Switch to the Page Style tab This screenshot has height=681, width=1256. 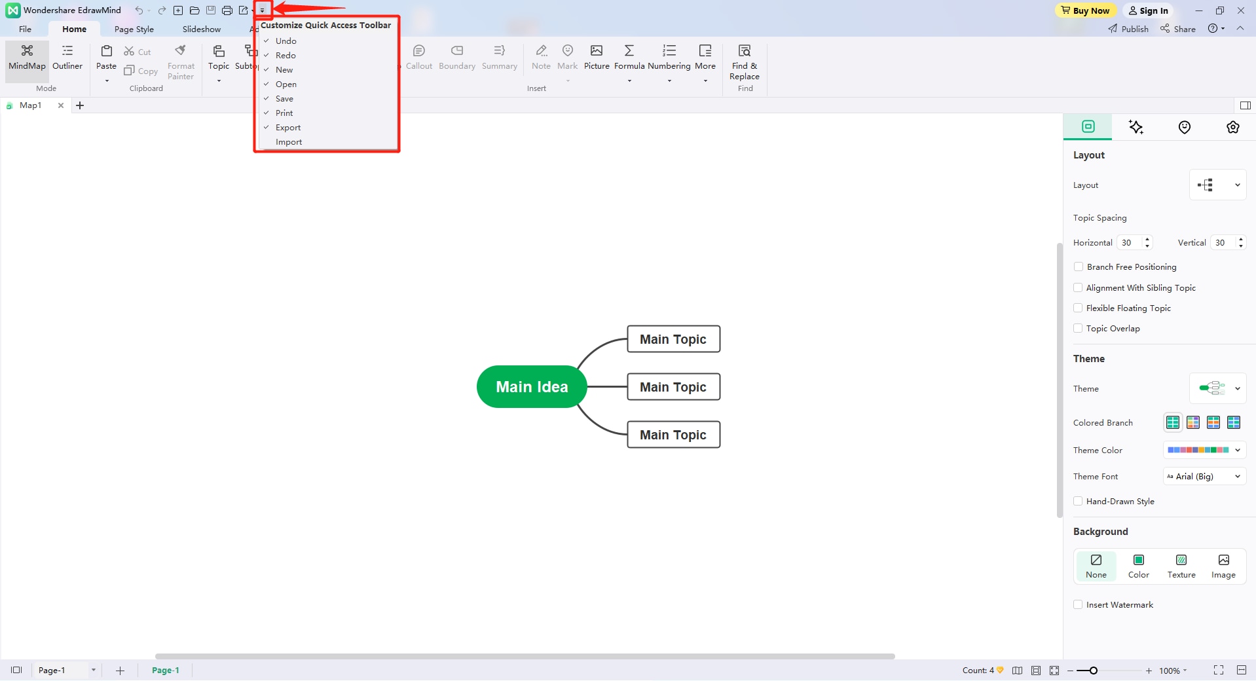click(134, 29)
